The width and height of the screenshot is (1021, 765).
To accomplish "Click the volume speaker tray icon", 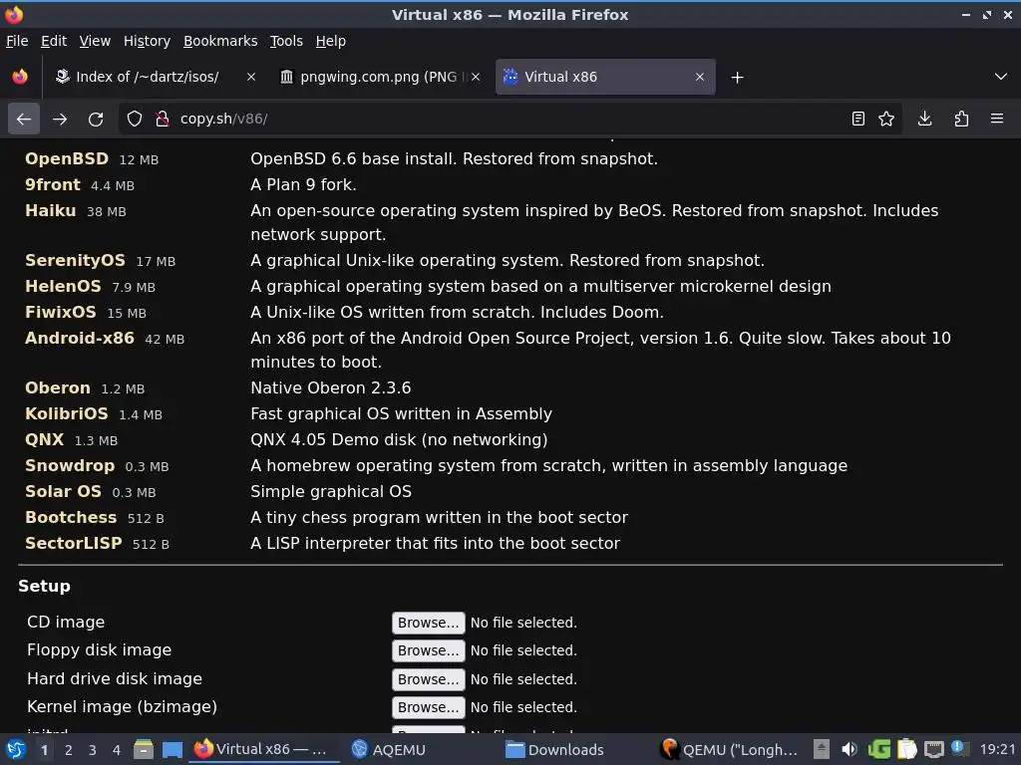I will [850, 749].
